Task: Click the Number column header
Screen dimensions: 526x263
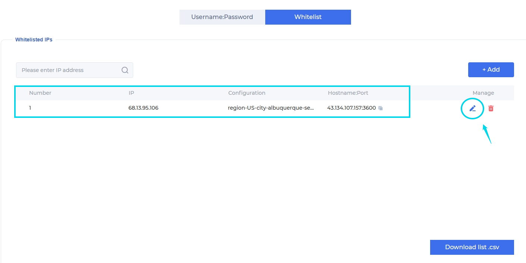Action: pos(40,93)
